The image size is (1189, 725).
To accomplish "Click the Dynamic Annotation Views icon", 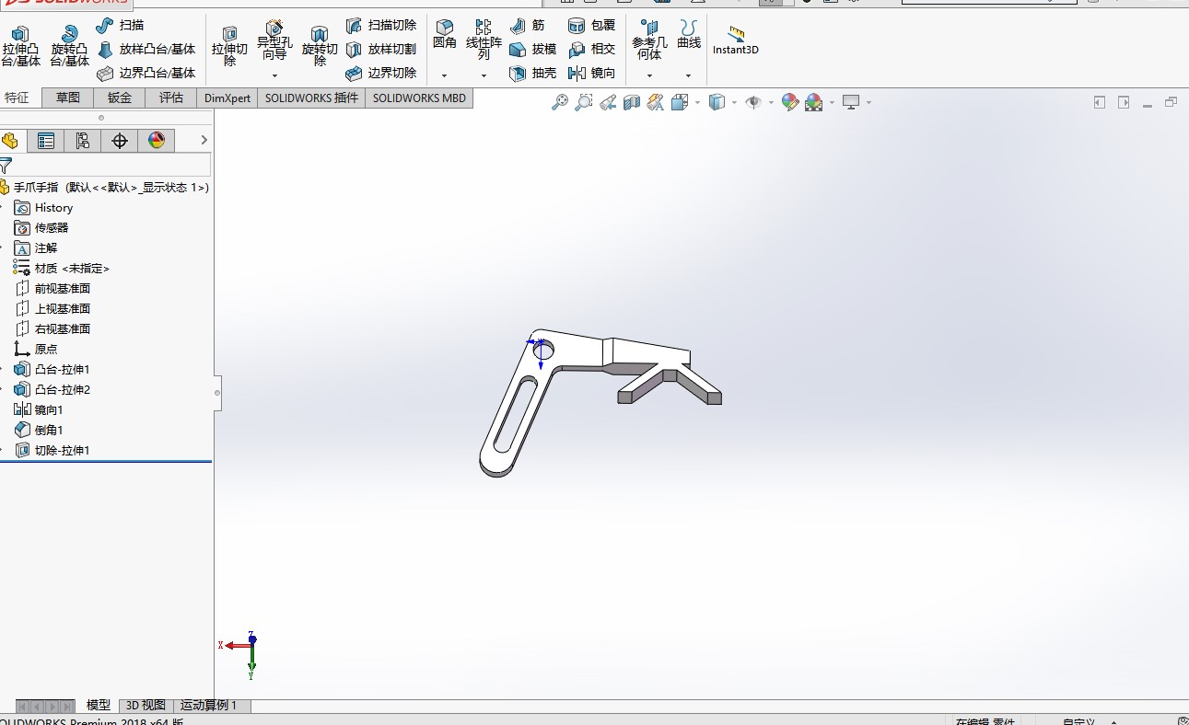I will [x=656, y=103].
